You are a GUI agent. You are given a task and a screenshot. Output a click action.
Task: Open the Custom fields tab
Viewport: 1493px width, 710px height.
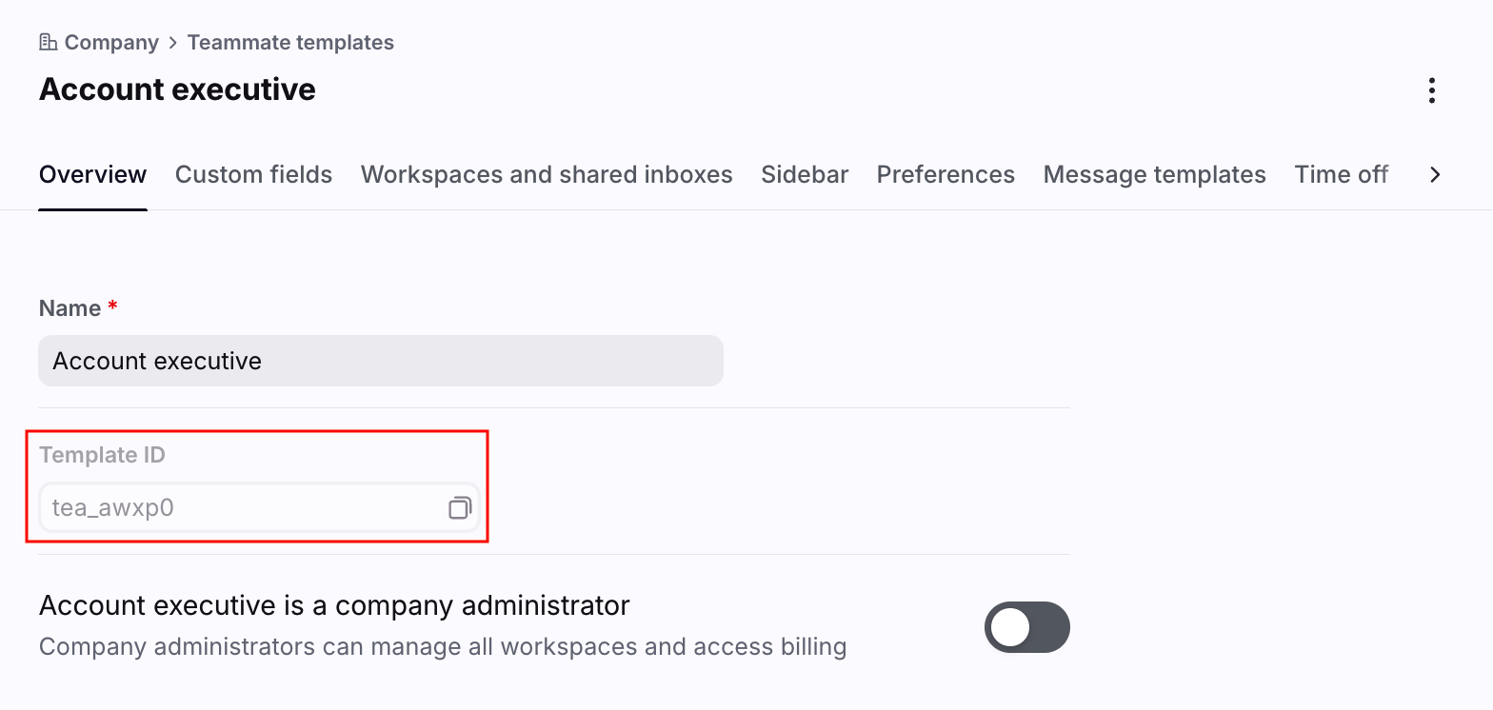pos(253,175)
